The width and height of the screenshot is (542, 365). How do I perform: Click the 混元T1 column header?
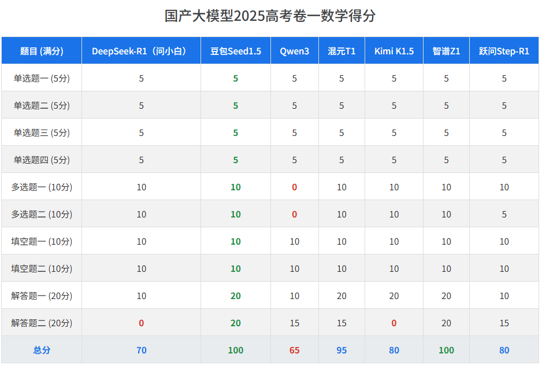[x=341, y=51]
